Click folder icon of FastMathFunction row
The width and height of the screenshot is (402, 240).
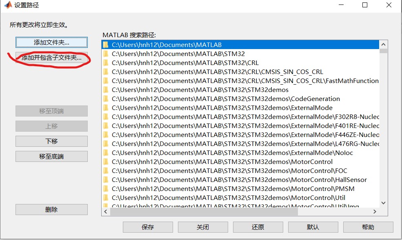[106, 81]
